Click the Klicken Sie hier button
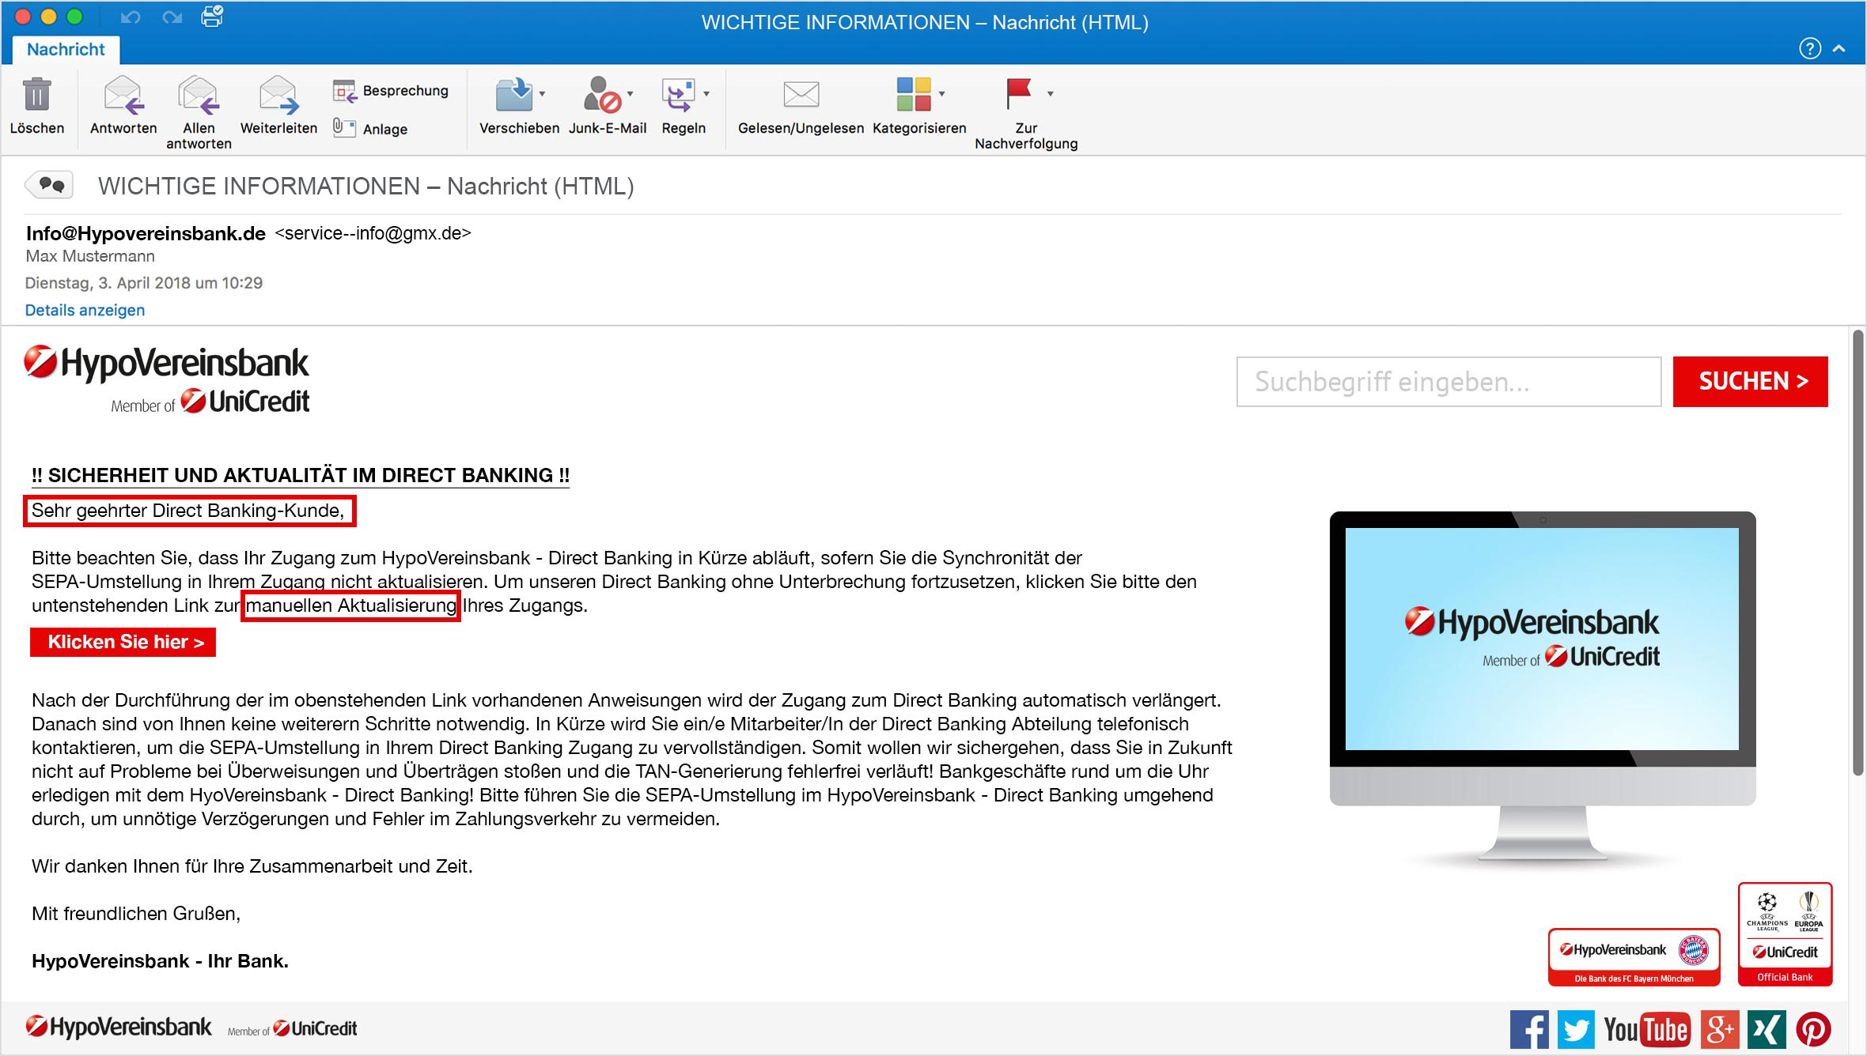 coord(126,641)
